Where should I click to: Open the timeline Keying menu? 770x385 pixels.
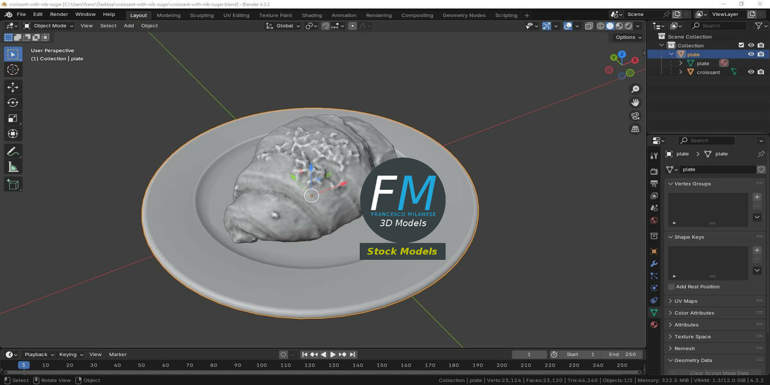(x=71, y=355)
